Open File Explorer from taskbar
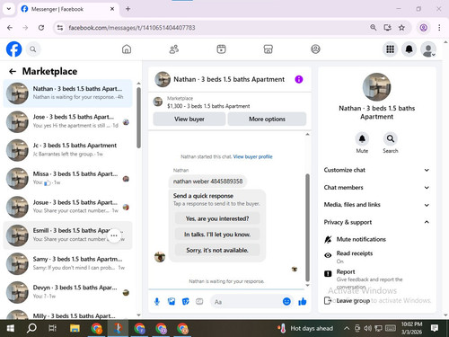This screenshot has width=449, height=337. (75, 328)
